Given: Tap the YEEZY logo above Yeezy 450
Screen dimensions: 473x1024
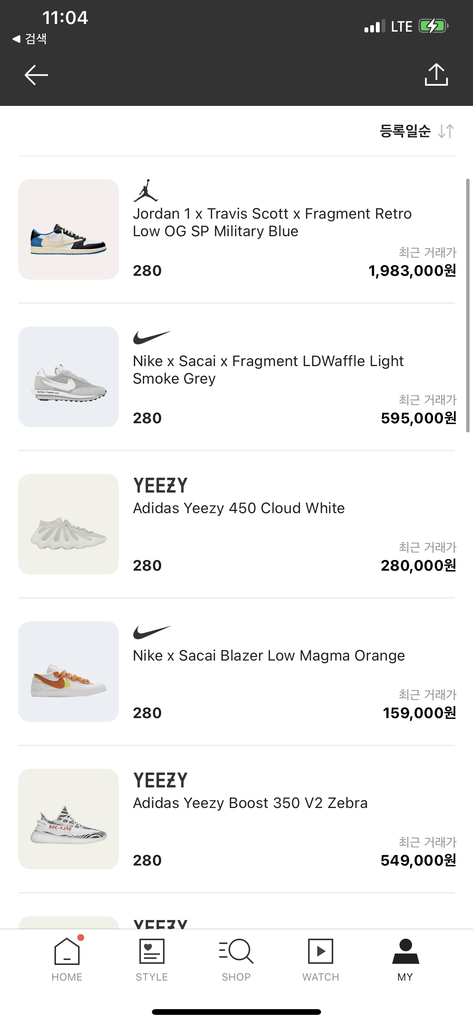Looking at the screenshot, I should (160, 485).
